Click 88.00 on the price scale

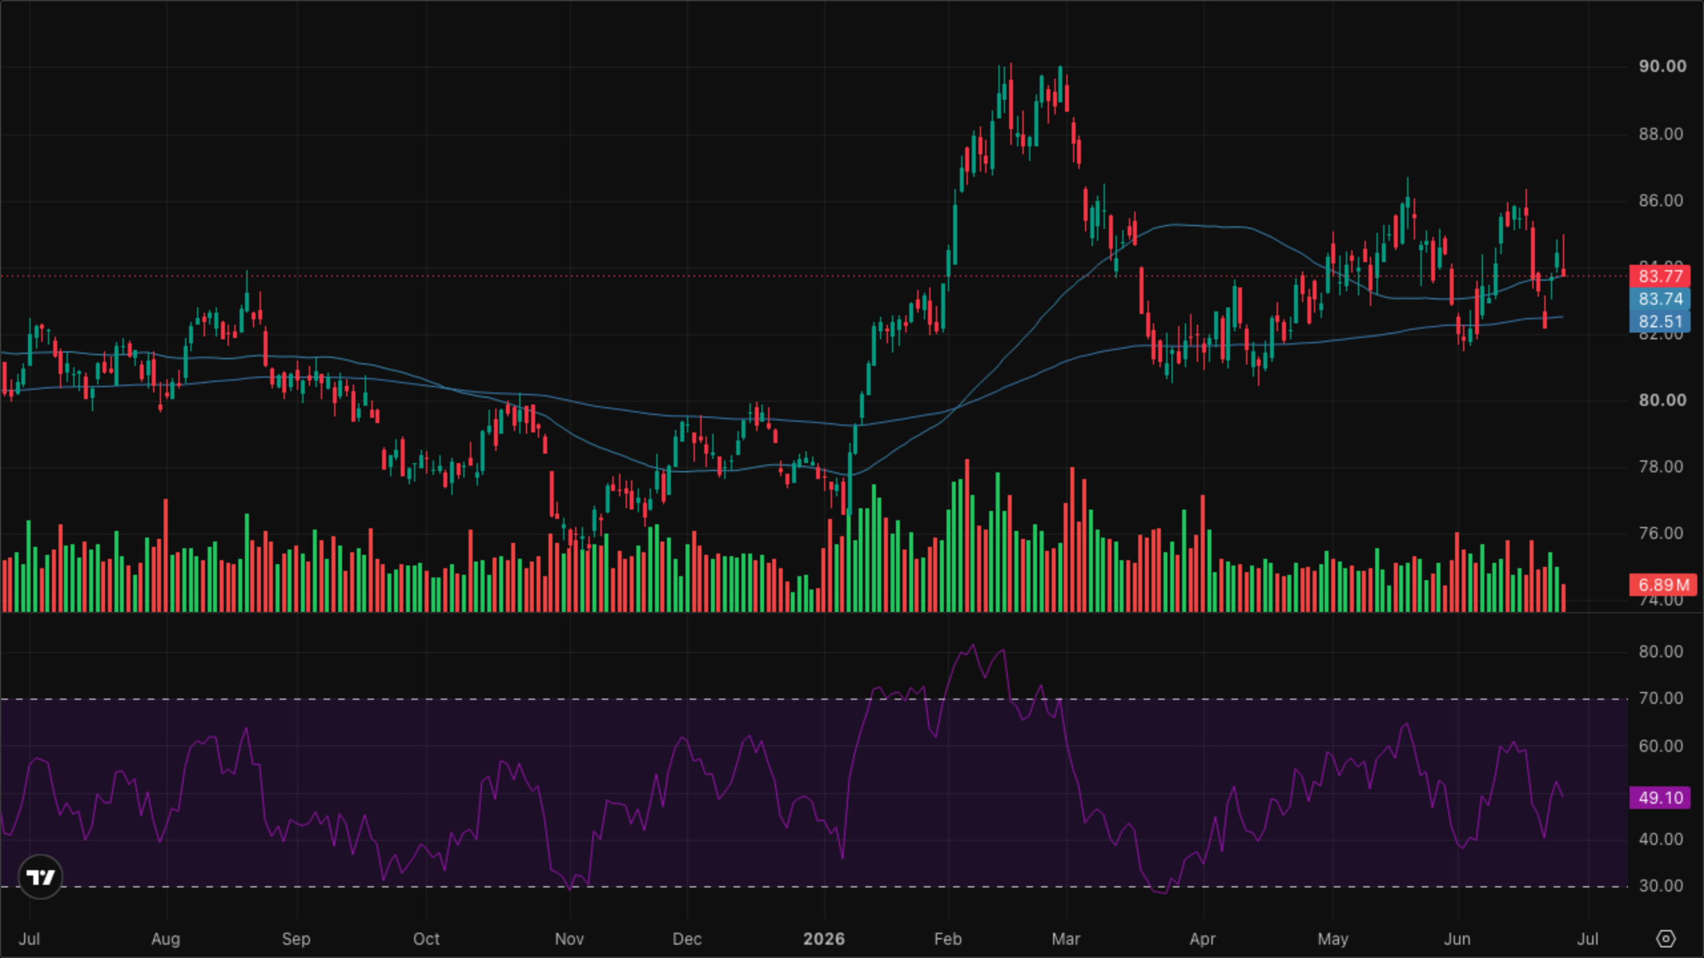1661,134
